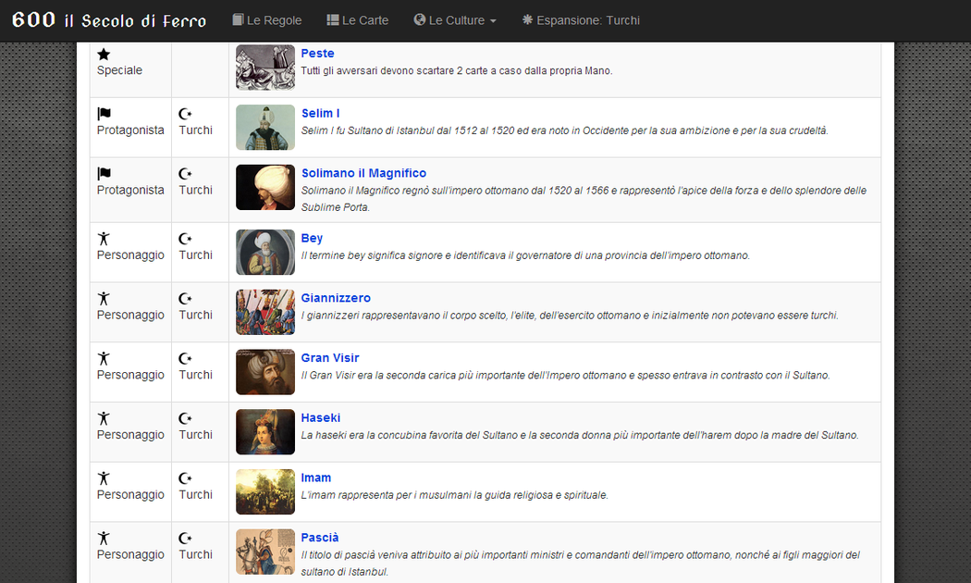Click the star icon above Speciale
Viewport: 971px width, 583px height.
[x=104, y=55]
